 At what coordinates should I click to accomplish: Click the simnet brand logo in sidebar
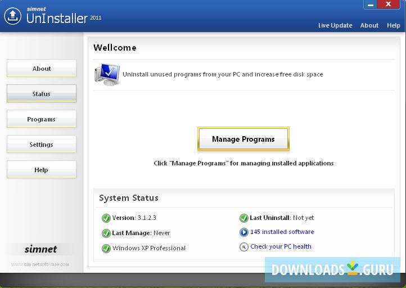click(40, 249)
